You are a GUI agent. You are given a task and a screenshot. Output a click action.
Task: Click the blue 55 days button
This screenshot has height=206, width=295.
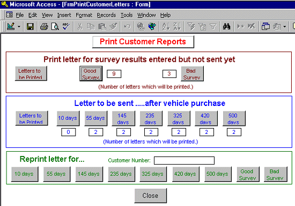(x=96, y=118)
